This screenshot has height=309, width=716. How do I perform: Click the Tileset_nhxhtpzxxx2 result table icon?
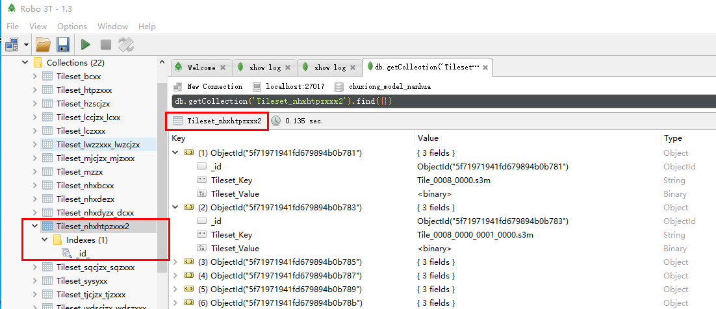tap(178, 121)
